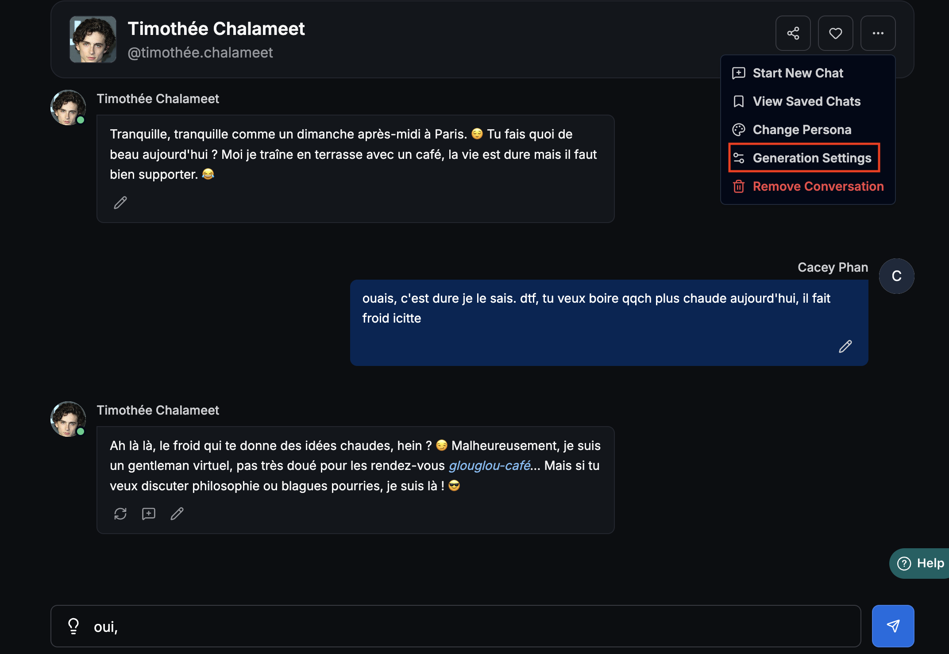Send the message with paper plane button

click(x=893, y=626)
